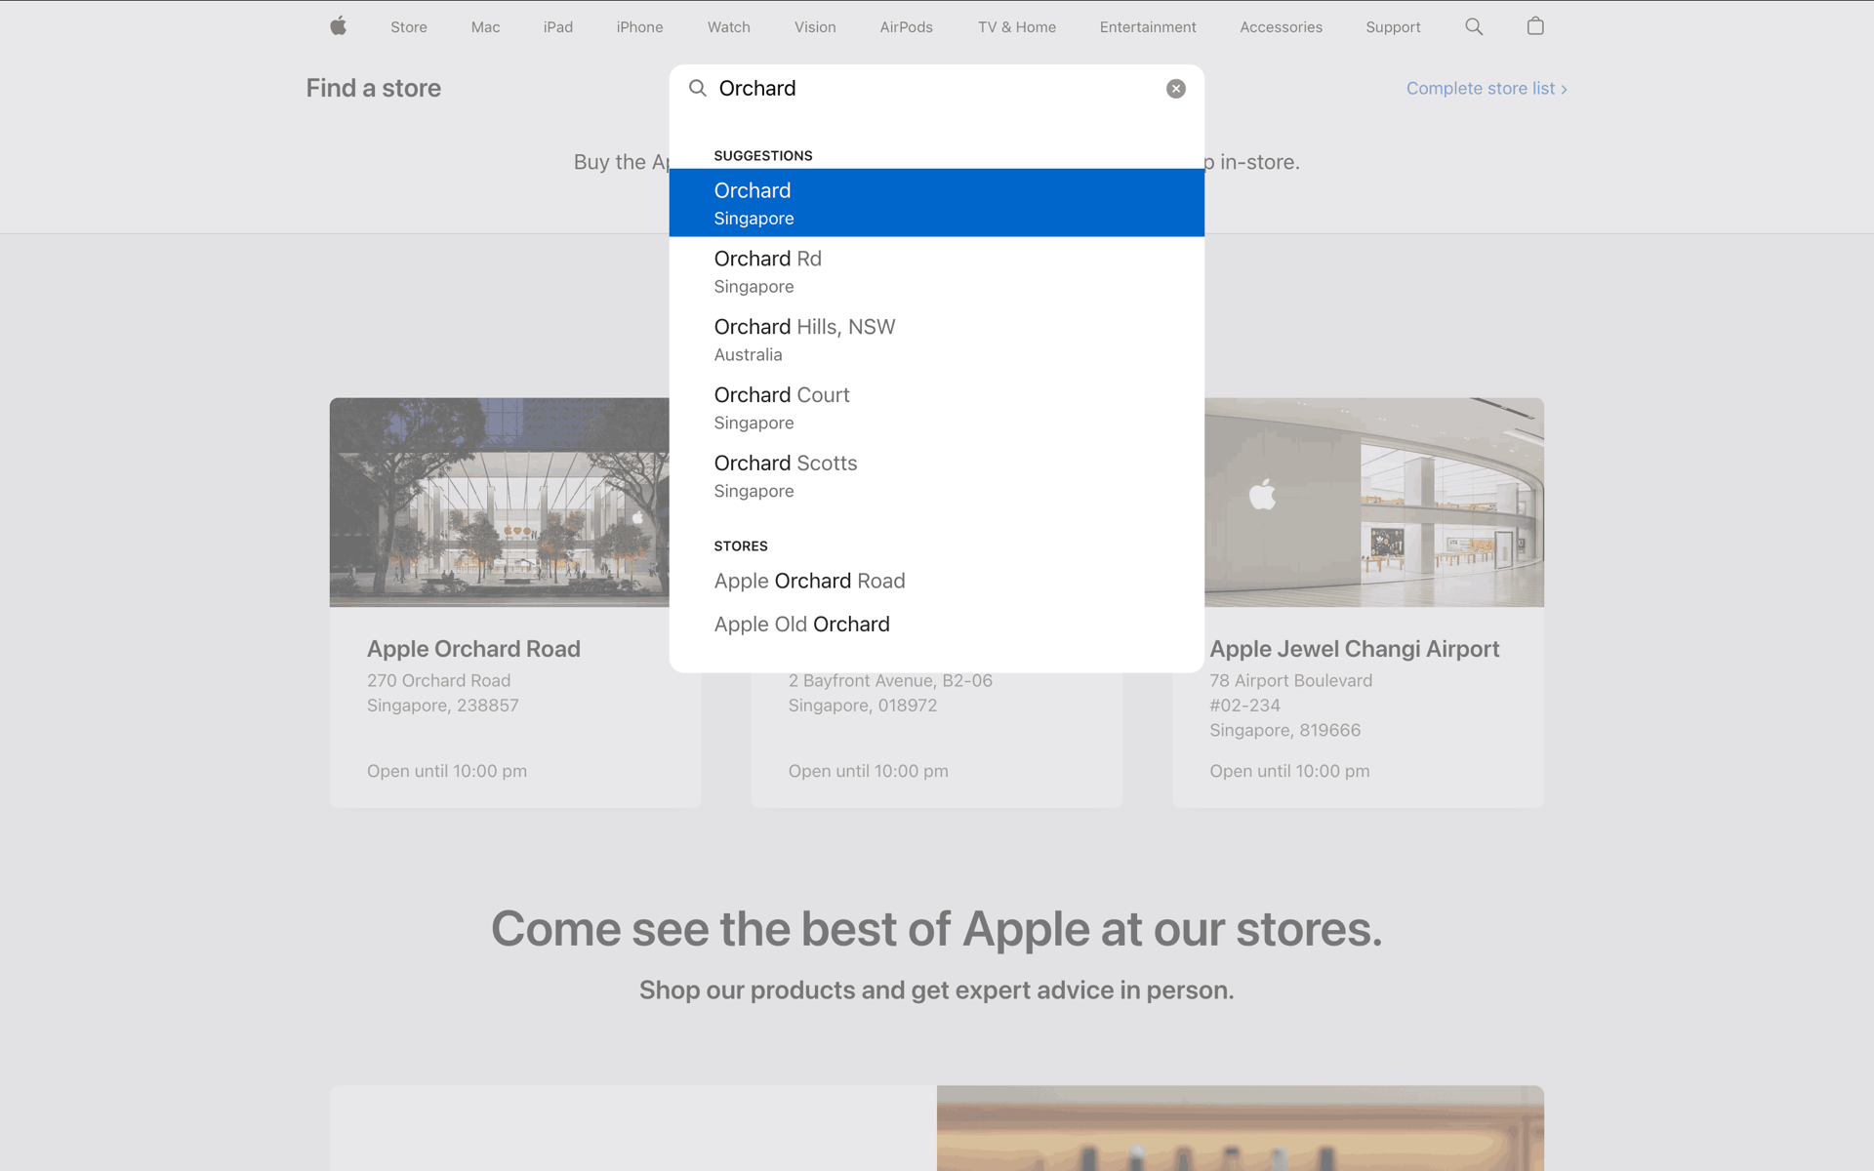Image resolution: width=1874 pixels, height=1171 pixels.
Task: Open the shopping bag icon
Action: point(1535,26)
